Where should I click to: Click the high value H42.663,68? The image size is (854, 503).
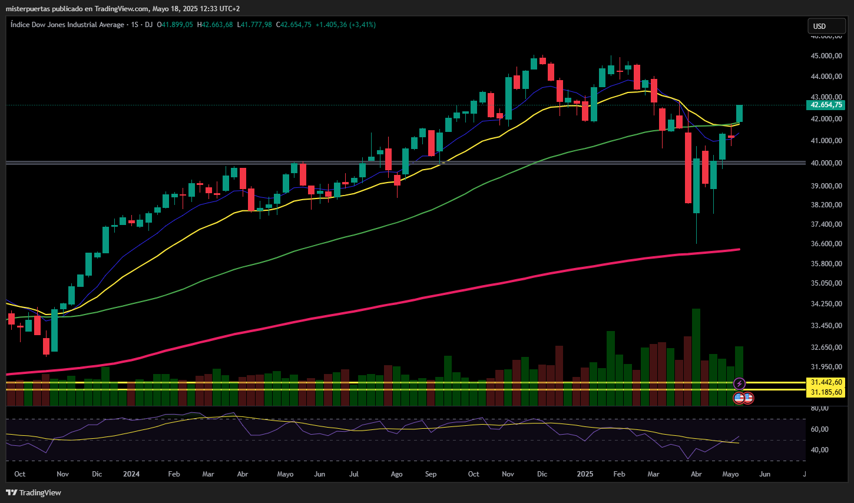point(215,25)
